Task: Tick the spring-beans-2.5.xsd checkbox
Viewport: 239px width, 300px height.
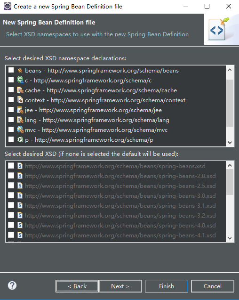Action: click(11, 185)
